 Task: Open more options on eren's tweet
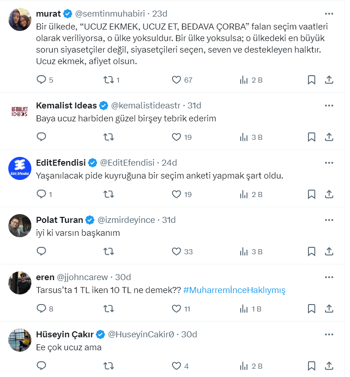coord(329,277)
